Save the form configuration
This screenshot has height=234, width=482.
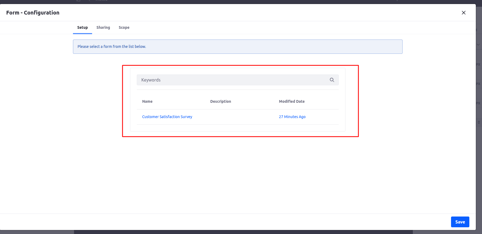[460, 222]
